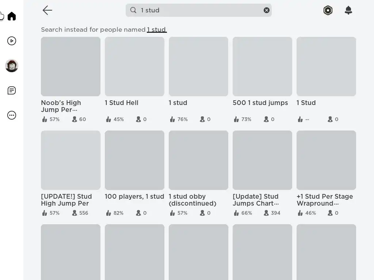Open the +1 Stud Per Stage Wrapround title
The height and width of the screenshot is (280, 374).
(x=325, y=200)
